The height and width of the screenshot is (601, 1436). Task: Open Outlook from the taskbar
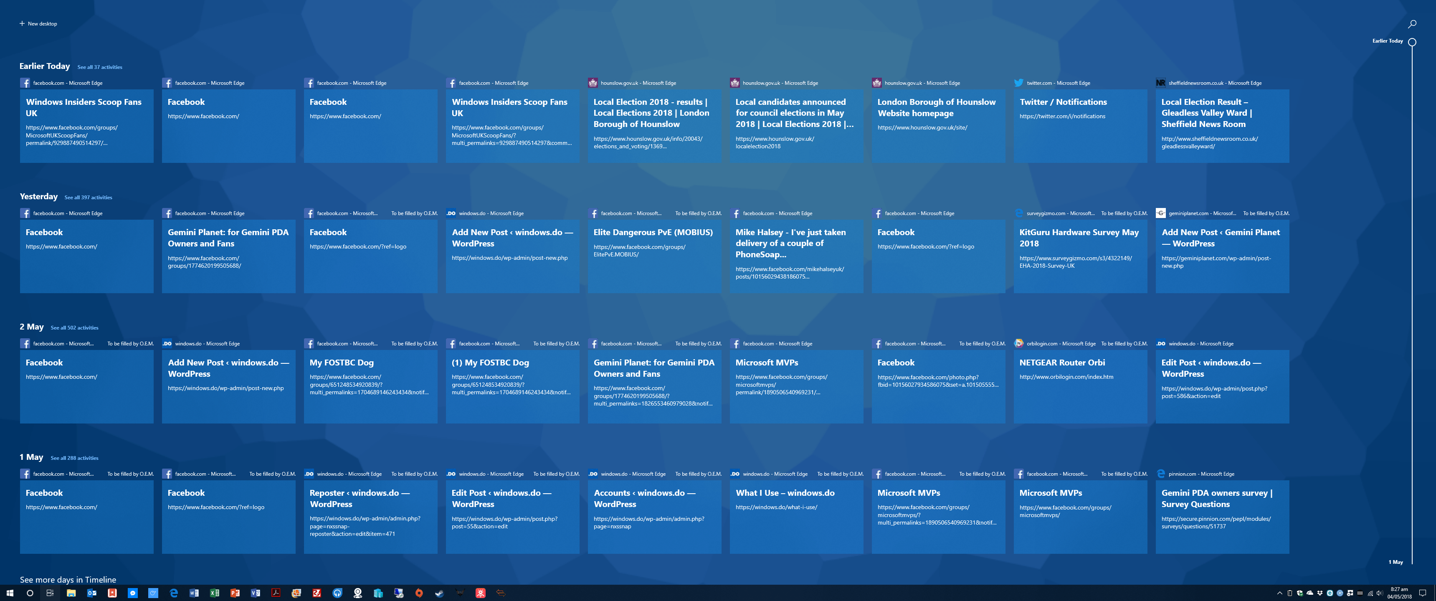tap(92, 593)
